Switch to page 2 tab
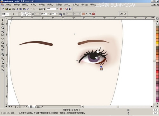Image resolution: width=159 pixels, height=116 pixels. click(x=39, y=107)
